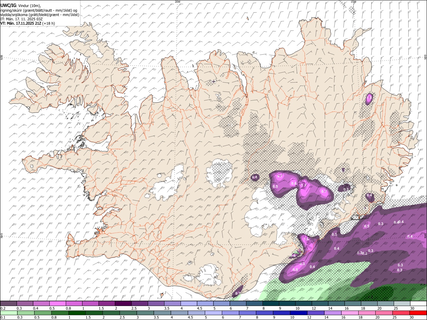Select the upper legend swatch labeled 30
The image size is (427, 320).
coord(419,304)
